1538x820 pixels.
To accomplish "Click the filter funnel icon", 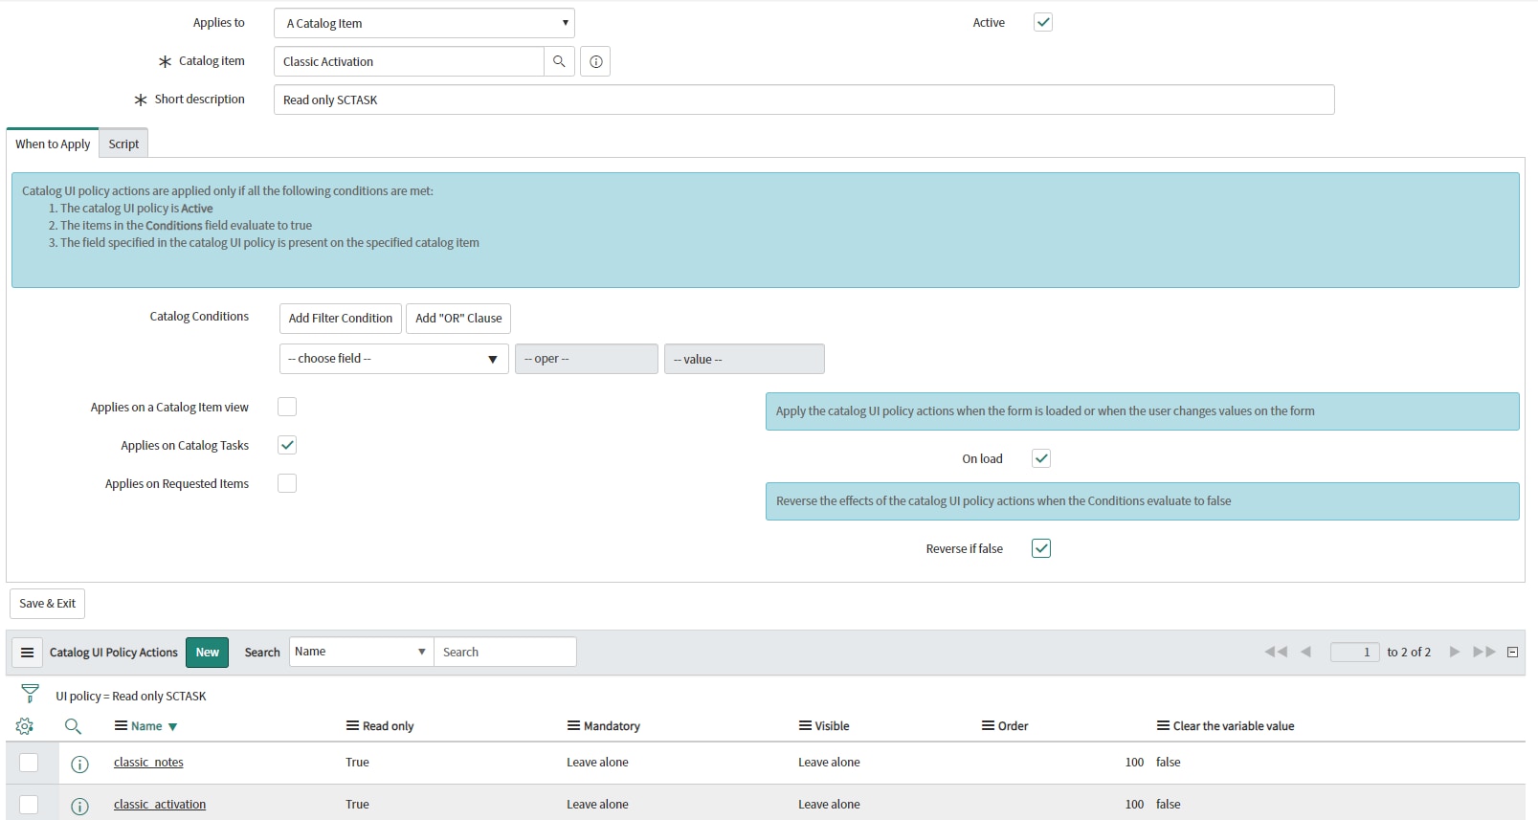I will pos(30,694).
